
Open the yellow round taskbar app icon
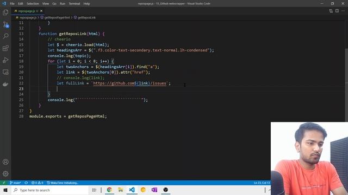click(x=143, y=190)
